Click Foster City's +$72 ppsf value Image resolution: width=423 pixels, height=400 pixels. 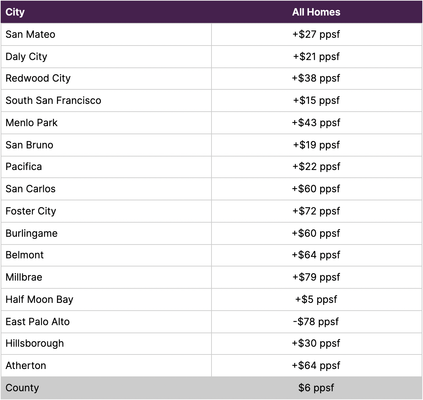click(316, 211)
